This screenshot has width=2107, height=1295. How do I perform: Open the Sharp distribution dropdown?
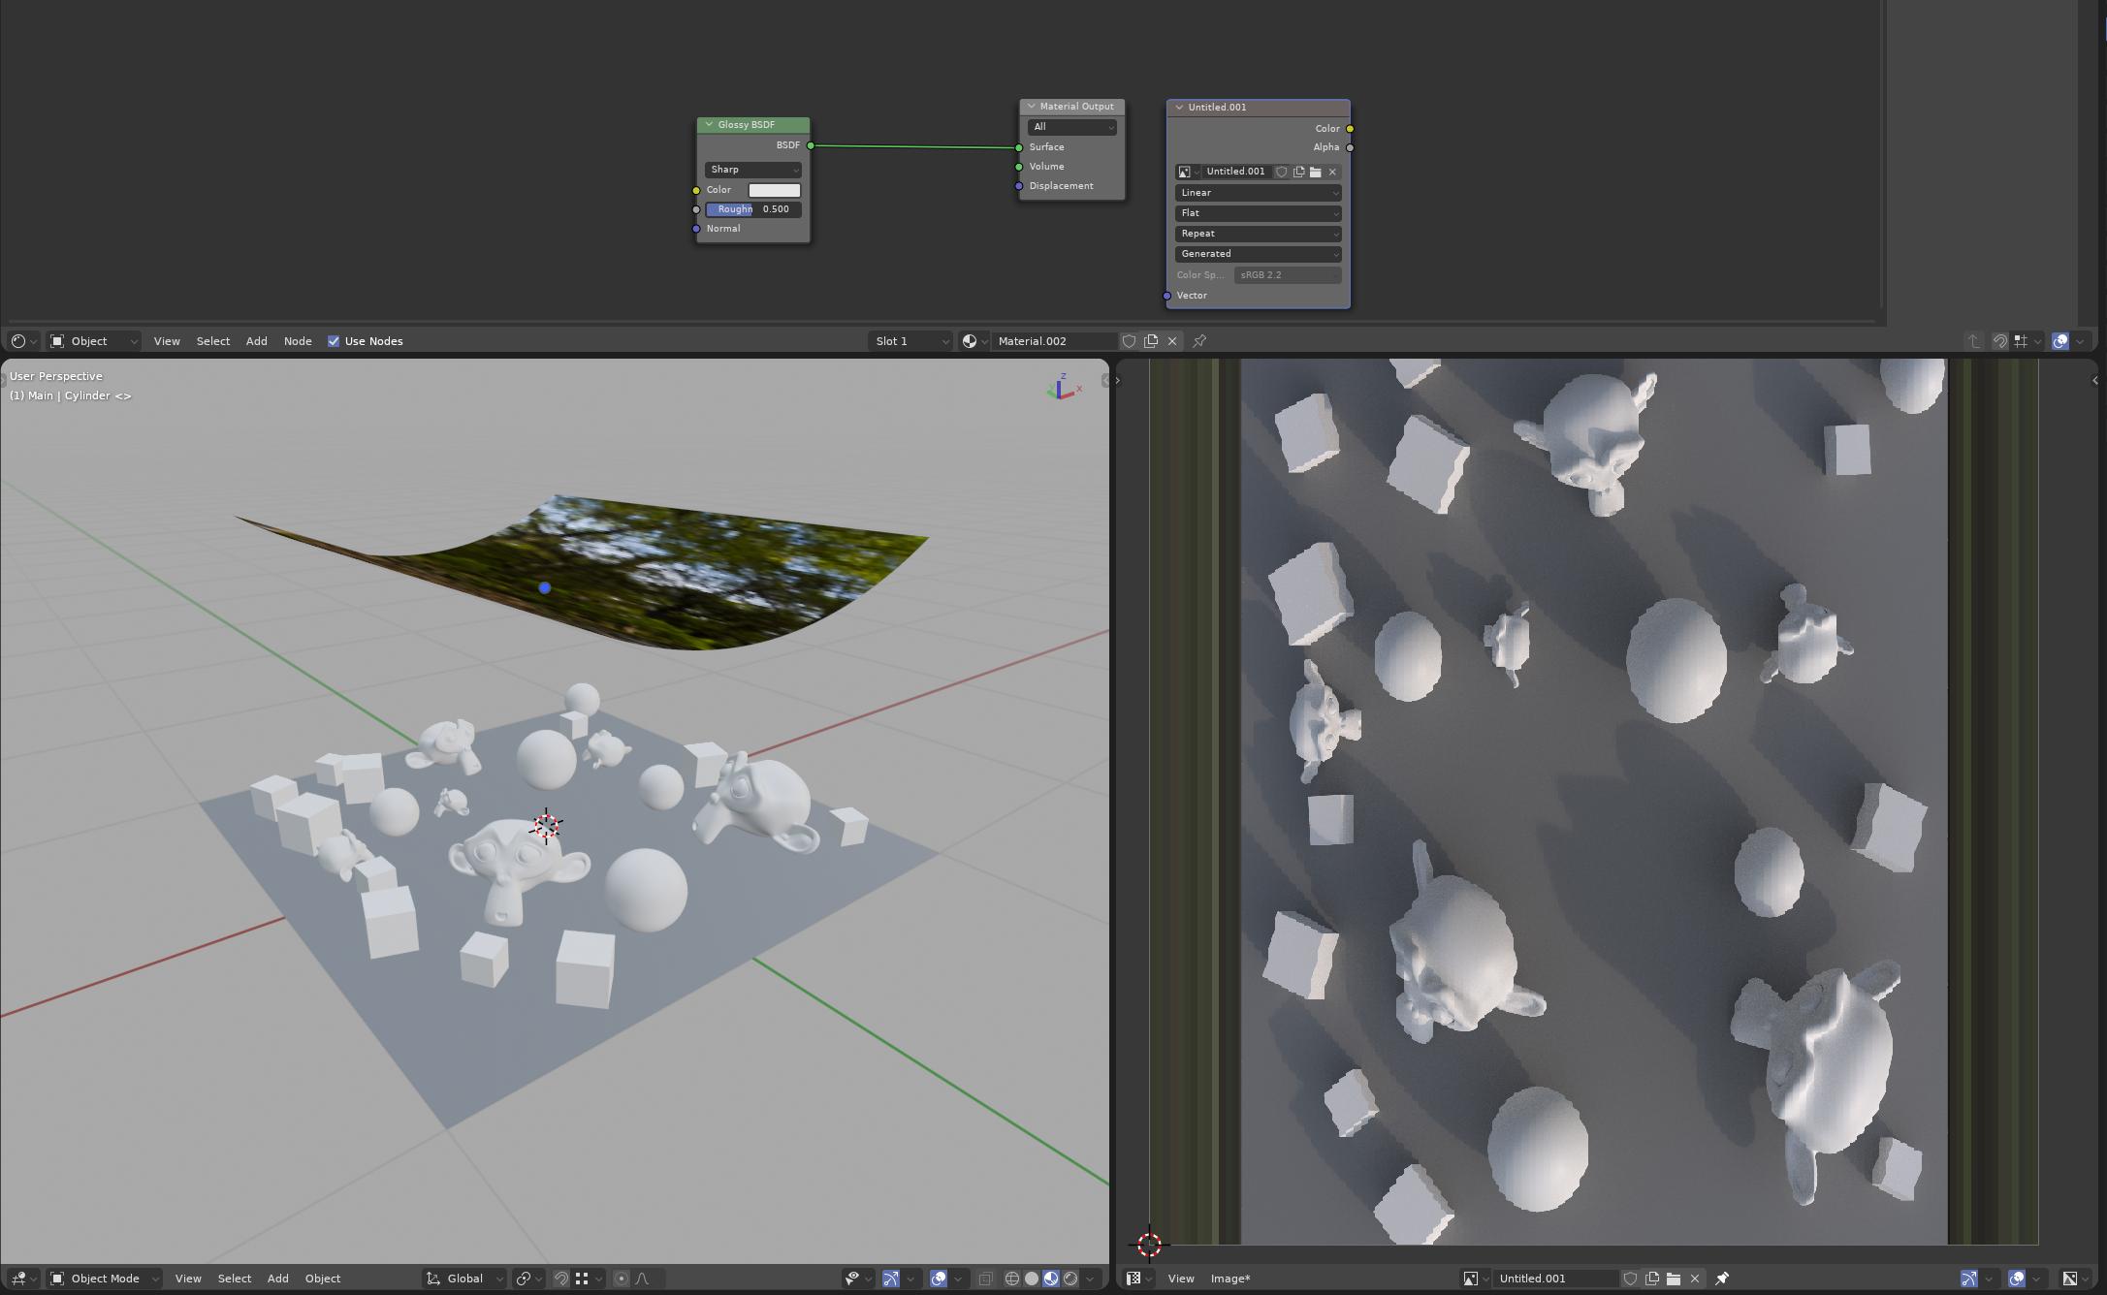tap(752, 170)
